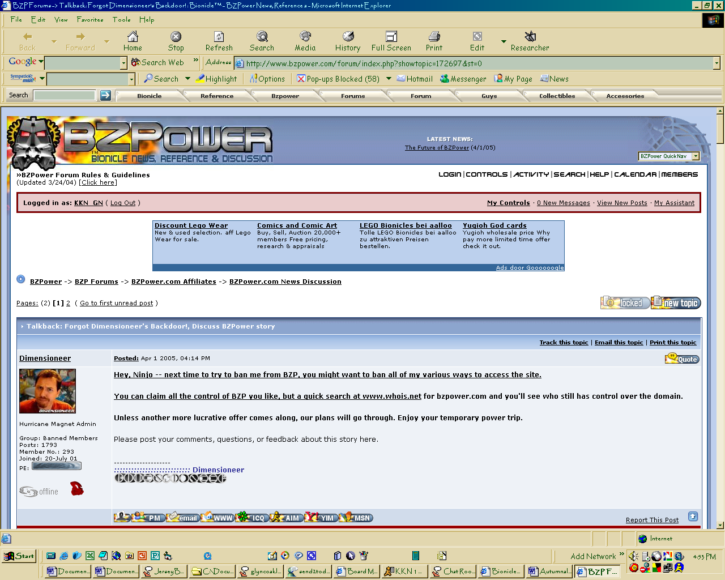Toggle the MSN Highlight tool
Viewport: 725px width, 580px height.
(216, 79)
